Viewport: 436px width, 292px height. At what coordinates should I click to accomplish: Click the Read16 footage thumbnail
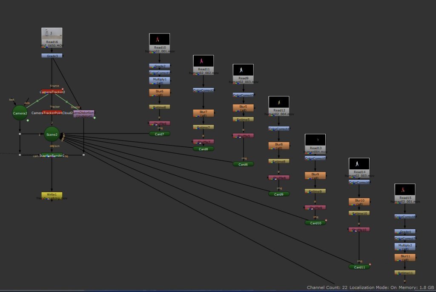[x=52, y=35]
